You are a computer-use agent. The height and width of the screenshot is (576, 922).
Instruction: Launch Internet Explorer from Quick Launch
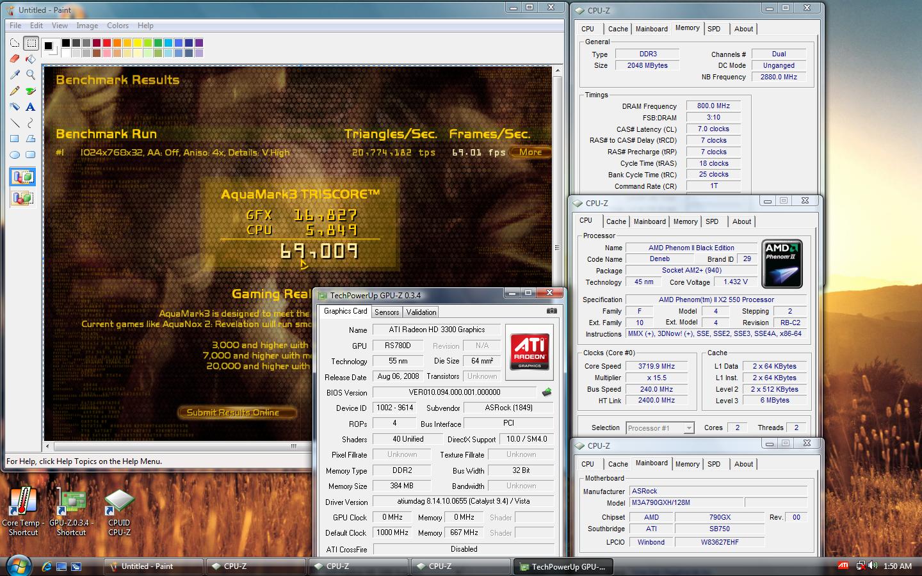(x=47, y=566)
